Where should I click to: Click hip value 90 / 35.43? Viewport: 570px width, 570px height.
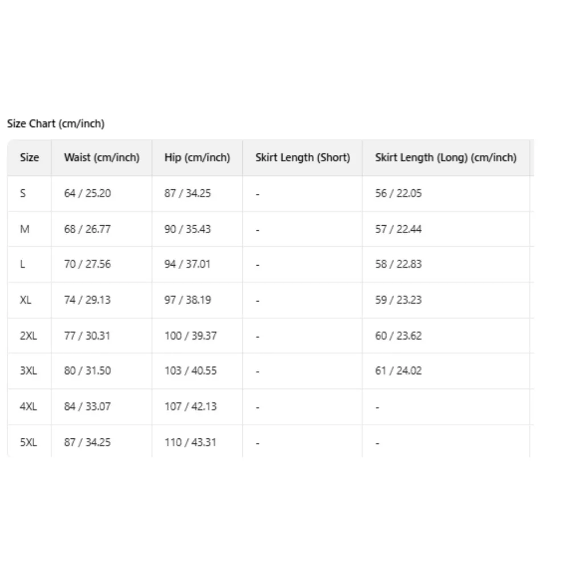(x=188, y=229)
